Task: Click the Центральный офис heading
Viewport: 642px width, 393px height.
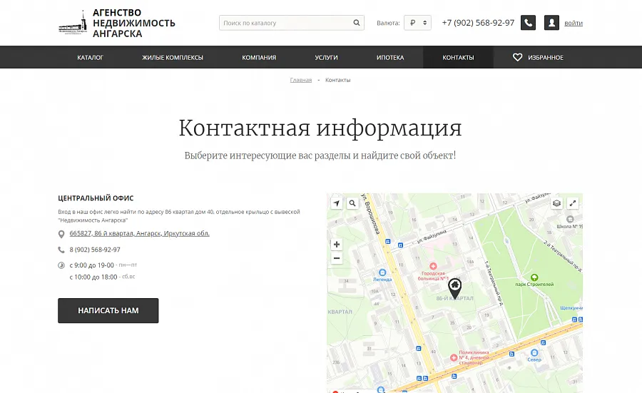Action: 96,198
